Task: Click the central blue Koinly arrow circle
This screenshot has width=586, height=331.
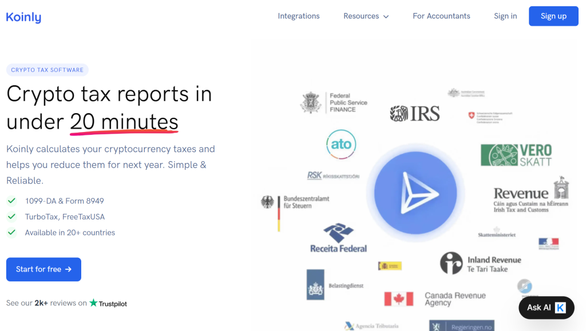Action: pyautogui.click(x=415, y=193)
